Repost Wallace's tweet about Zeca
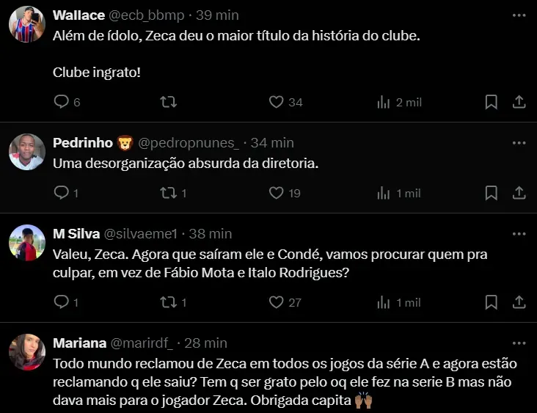 [168, 102]
